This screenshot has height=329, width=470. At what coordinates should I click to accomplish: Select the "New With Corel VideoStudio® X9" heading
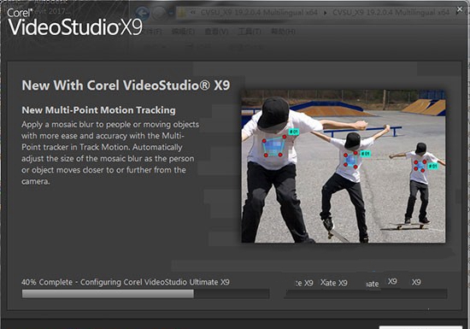pos(126,85)
